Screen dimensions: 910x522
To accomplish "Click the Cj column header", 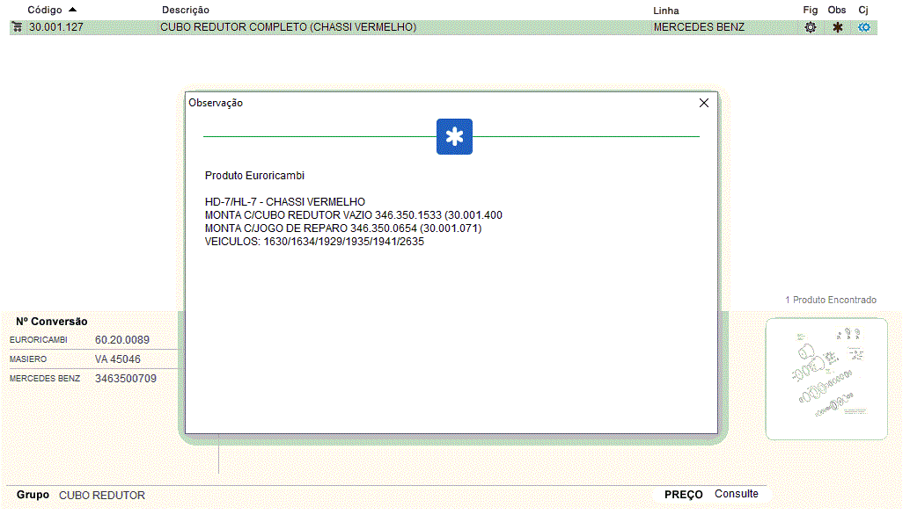I will click(x=863, y=10).
